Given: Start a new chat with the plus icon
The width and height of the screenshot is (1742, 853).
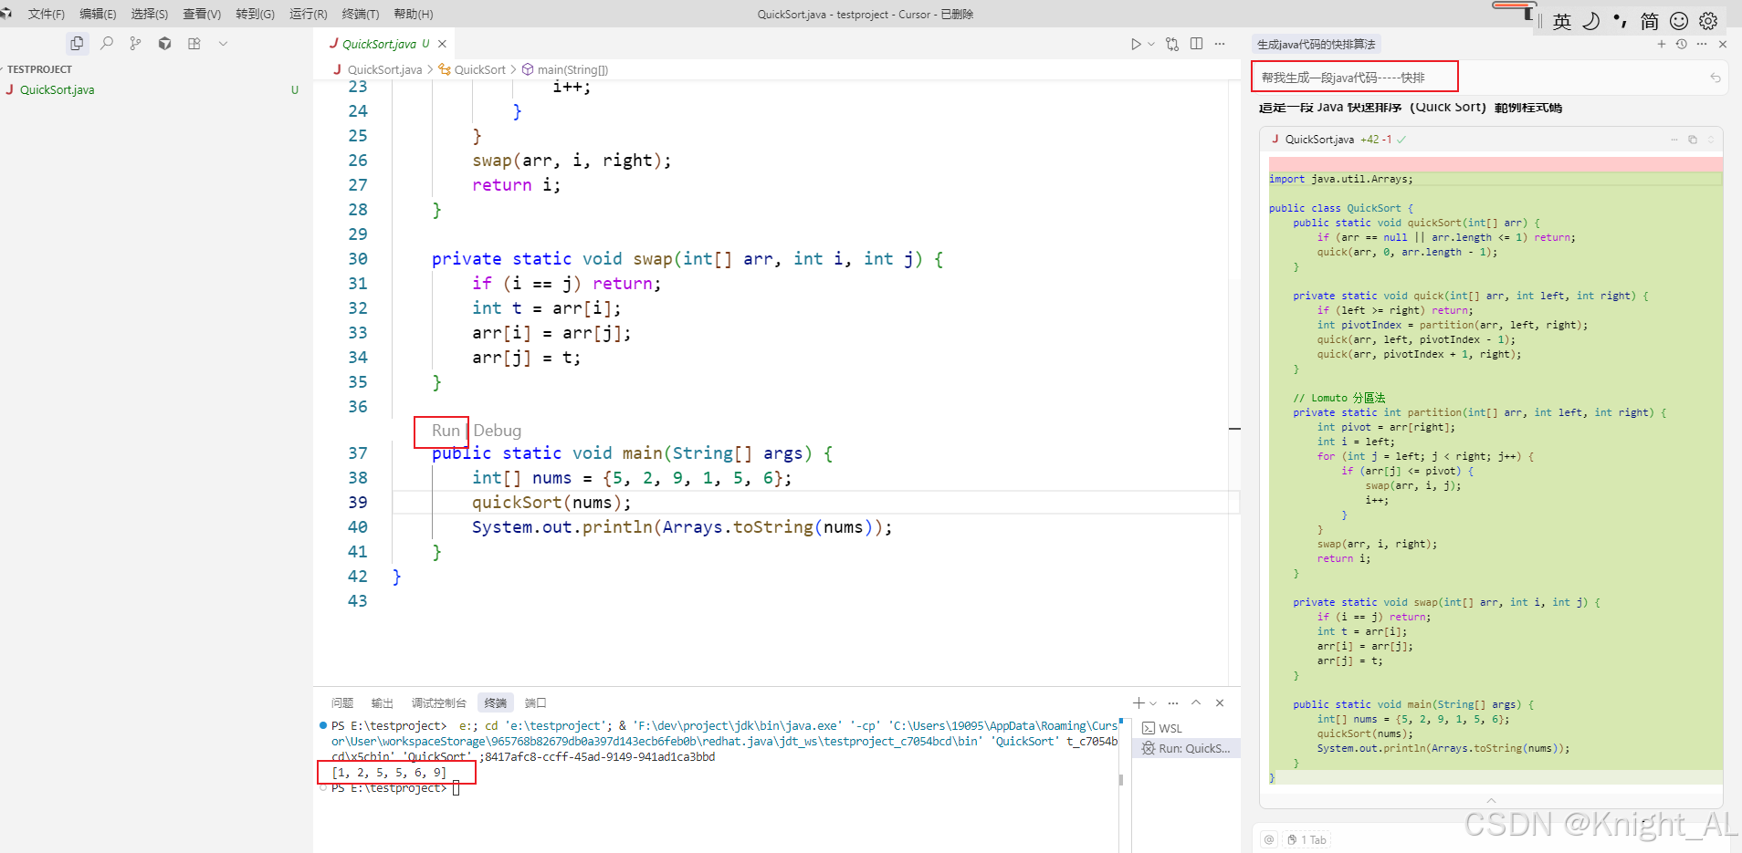Looking at the screenshot, I should [x=1662, y=44].
